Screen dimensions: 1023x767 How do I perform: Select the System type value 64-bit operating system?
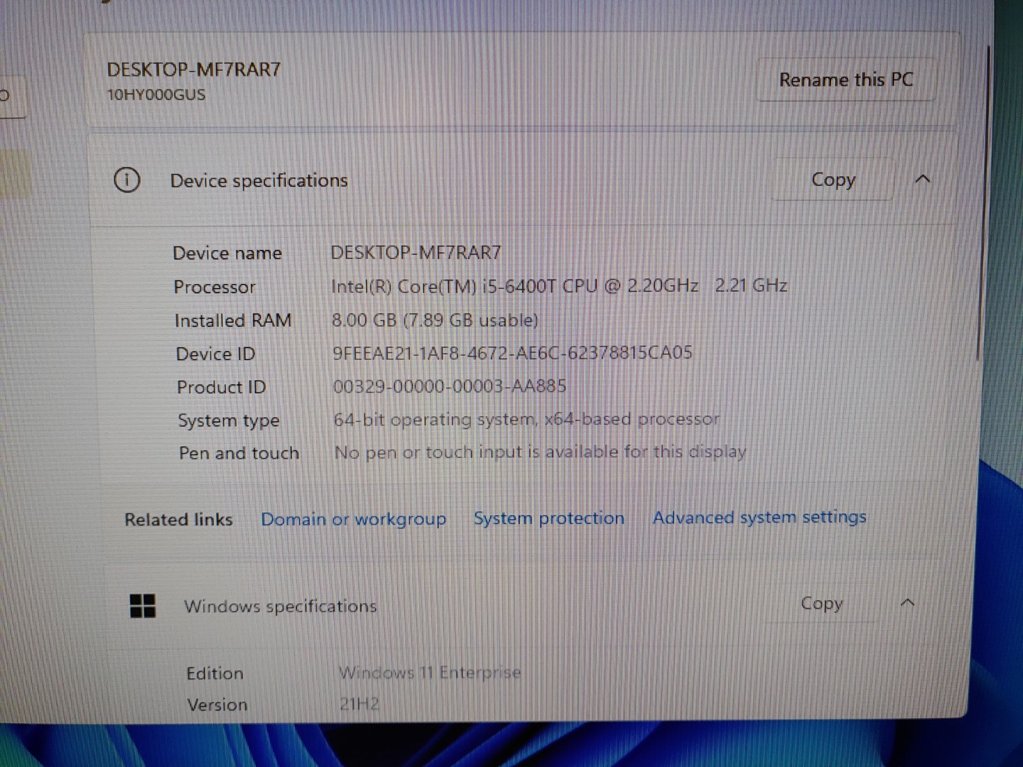(526, 419)
